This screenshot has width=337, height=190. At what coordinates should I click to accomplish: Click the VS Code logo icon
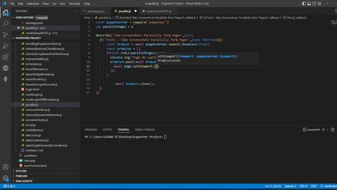(x=4, y=4)
